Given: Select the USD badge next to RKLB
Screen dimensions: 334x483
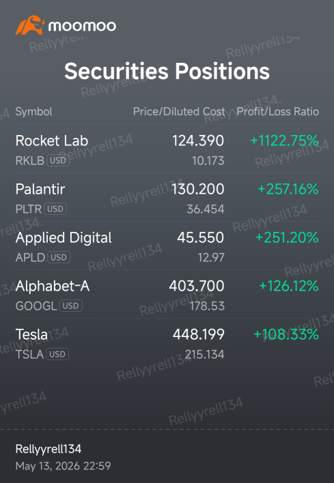Looking at the screenshot, I should 58,160.
